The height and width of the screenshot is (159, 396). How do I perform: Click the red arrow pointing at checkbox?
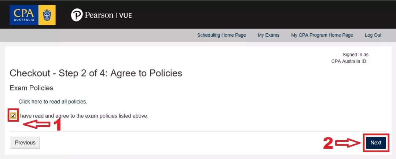[x=37, y=125]
